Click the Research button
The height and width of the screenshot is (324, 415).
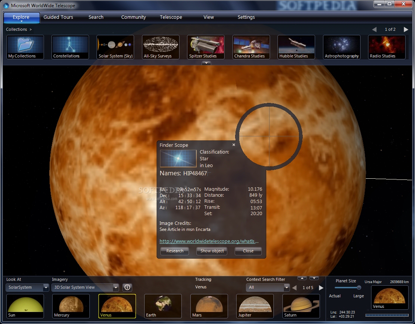tap(175, 251)
